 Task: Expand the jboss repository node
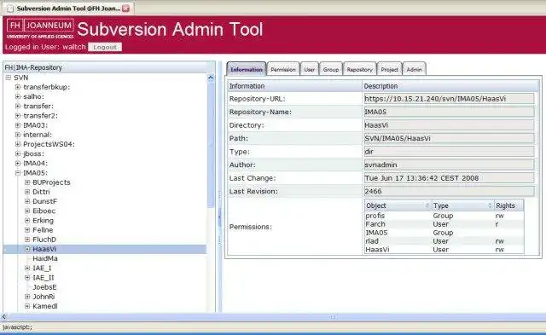tap(18, 153)
